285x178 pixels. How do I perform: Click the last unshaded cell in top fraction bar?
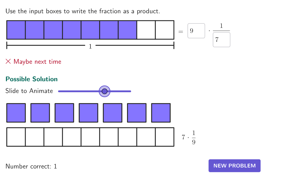[165, 30]
